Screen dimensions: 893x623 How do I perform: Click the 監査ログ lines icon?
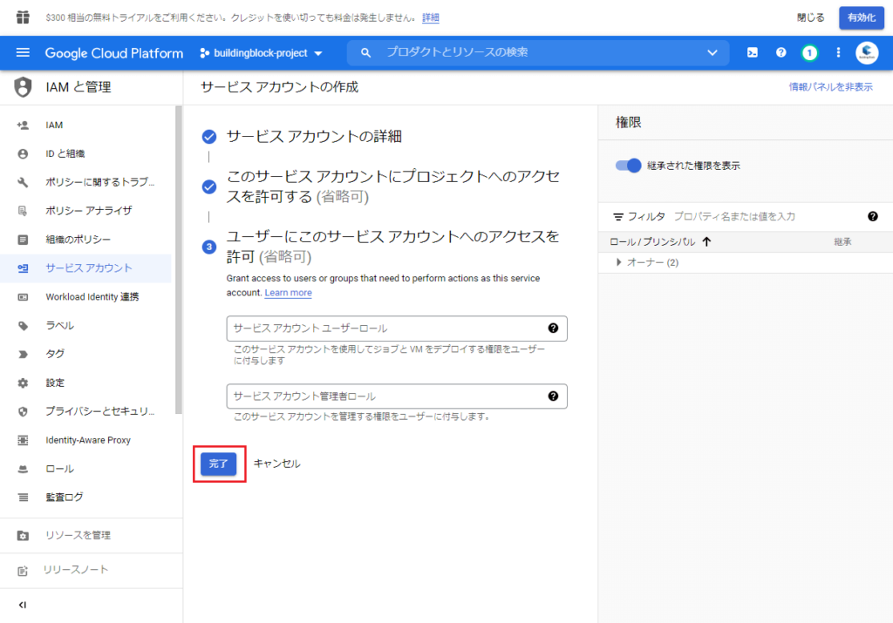pyautogui.click(x=23, y=498)
